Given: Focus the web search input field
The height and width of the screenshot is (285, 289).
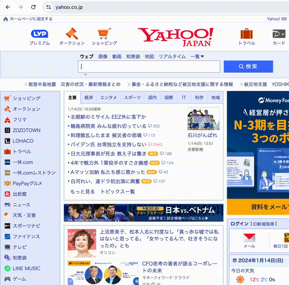Looking at the screenshot, I should pyautogui.click(x=149, y=66).
